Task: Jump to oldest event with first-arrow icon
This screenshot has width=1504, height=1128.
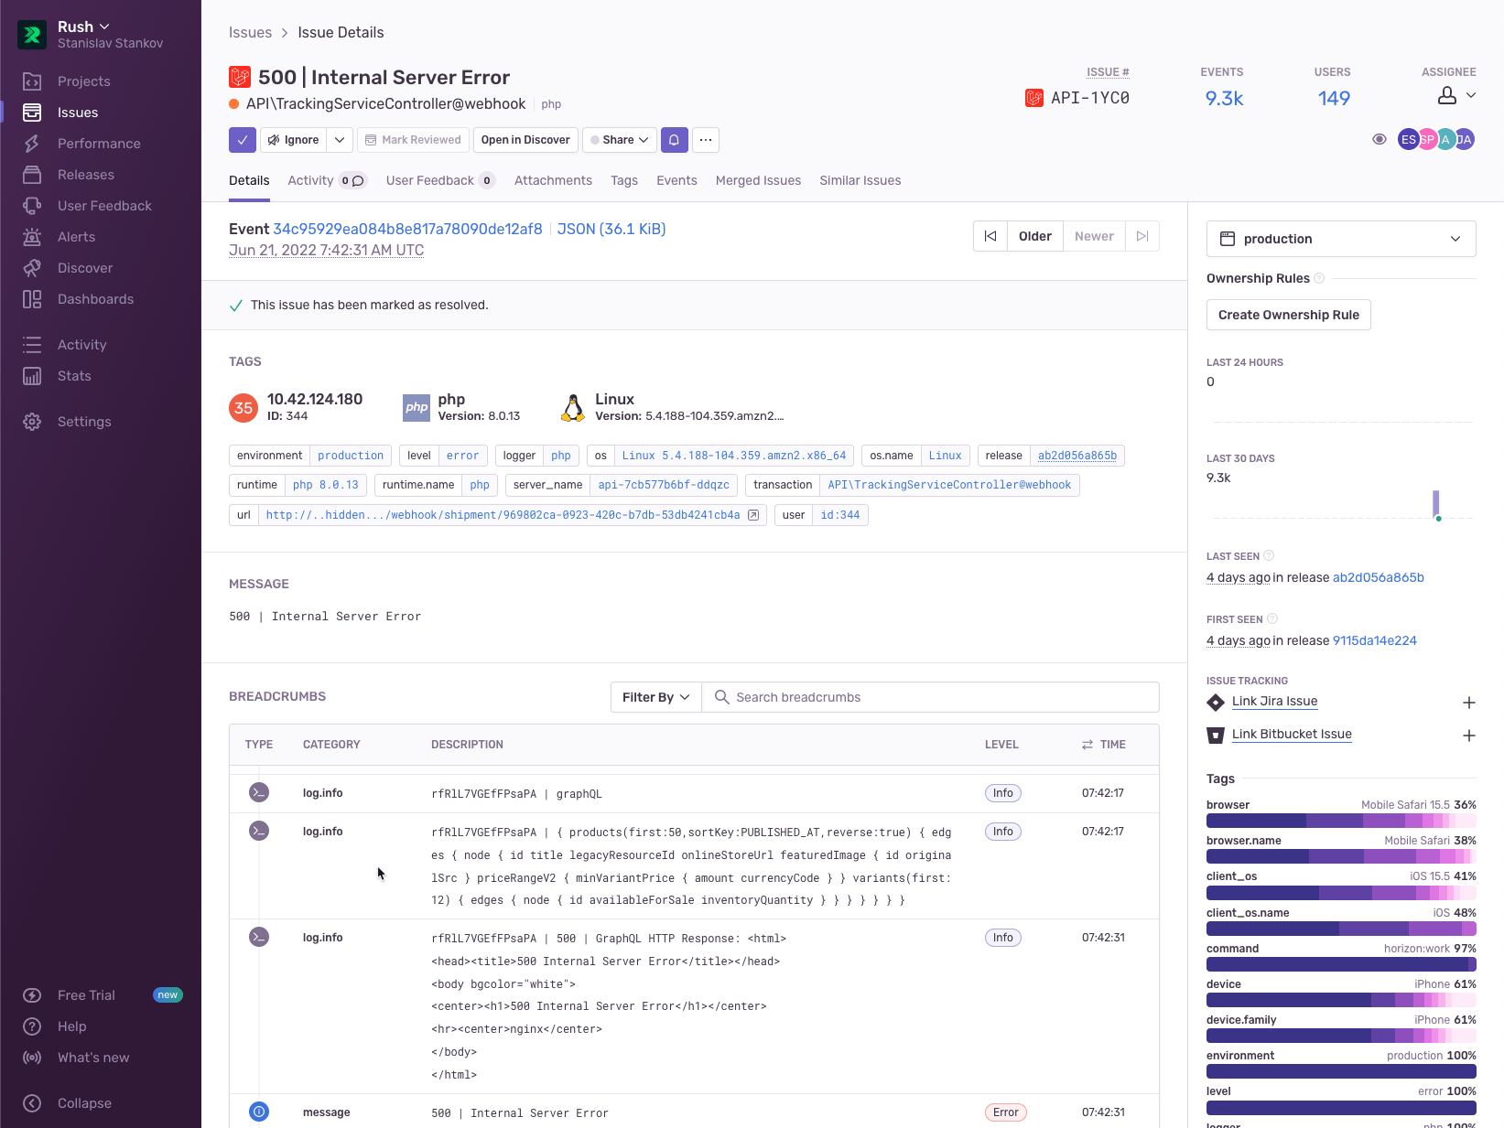Action: (x=990, y=236)
